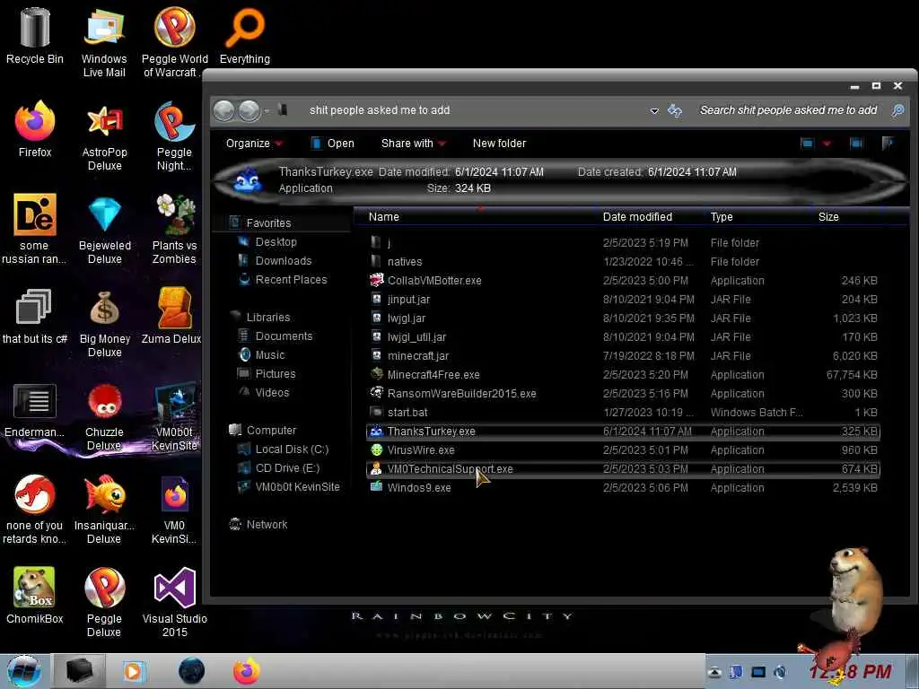
Task: Open ChomikBox desktop shortcut
Action: point(35,596)
